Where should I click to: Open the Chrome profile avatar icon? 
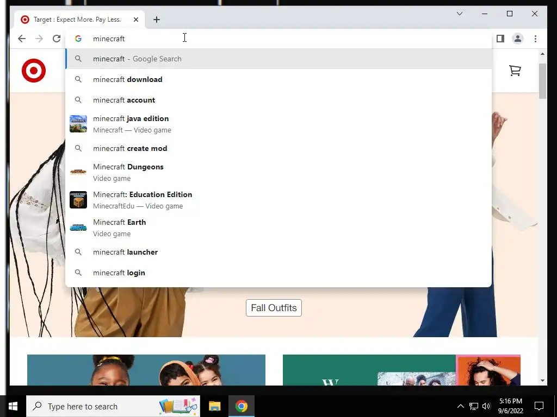click(518, 39)
